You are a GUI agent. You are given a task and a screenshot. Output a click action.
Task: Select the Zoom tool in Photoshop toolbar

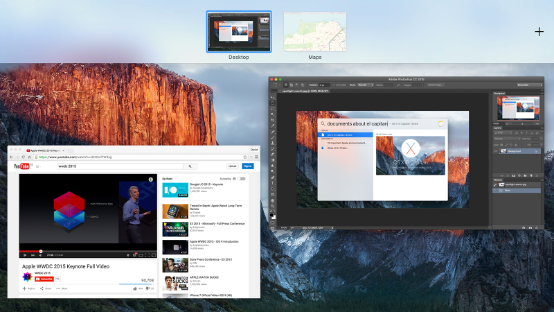point(272,206)
